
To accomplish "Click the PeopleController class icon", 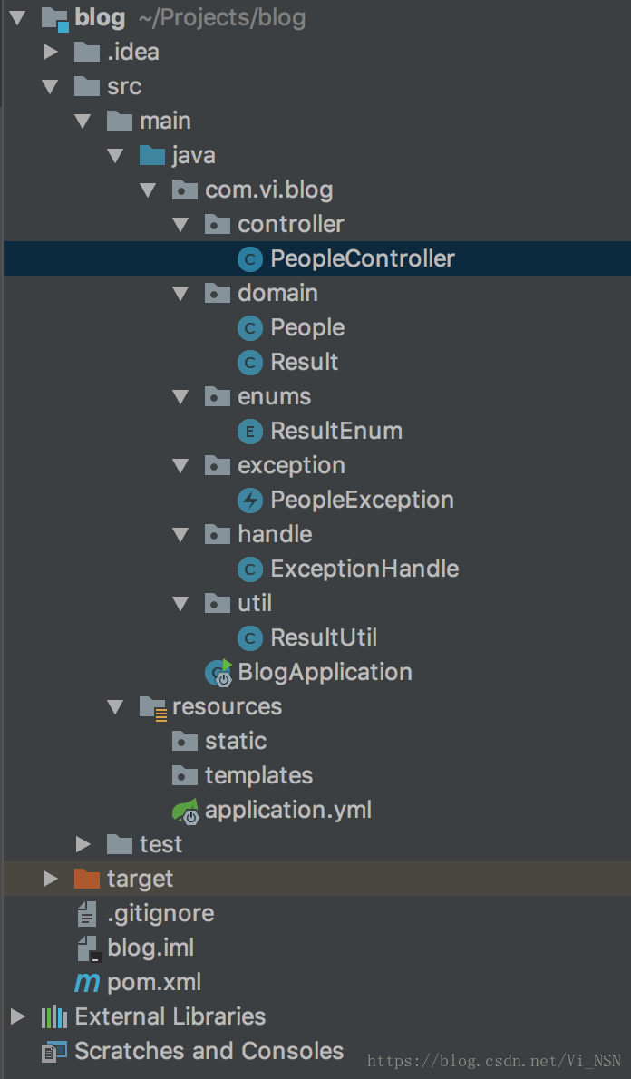I will click(249, 259).
